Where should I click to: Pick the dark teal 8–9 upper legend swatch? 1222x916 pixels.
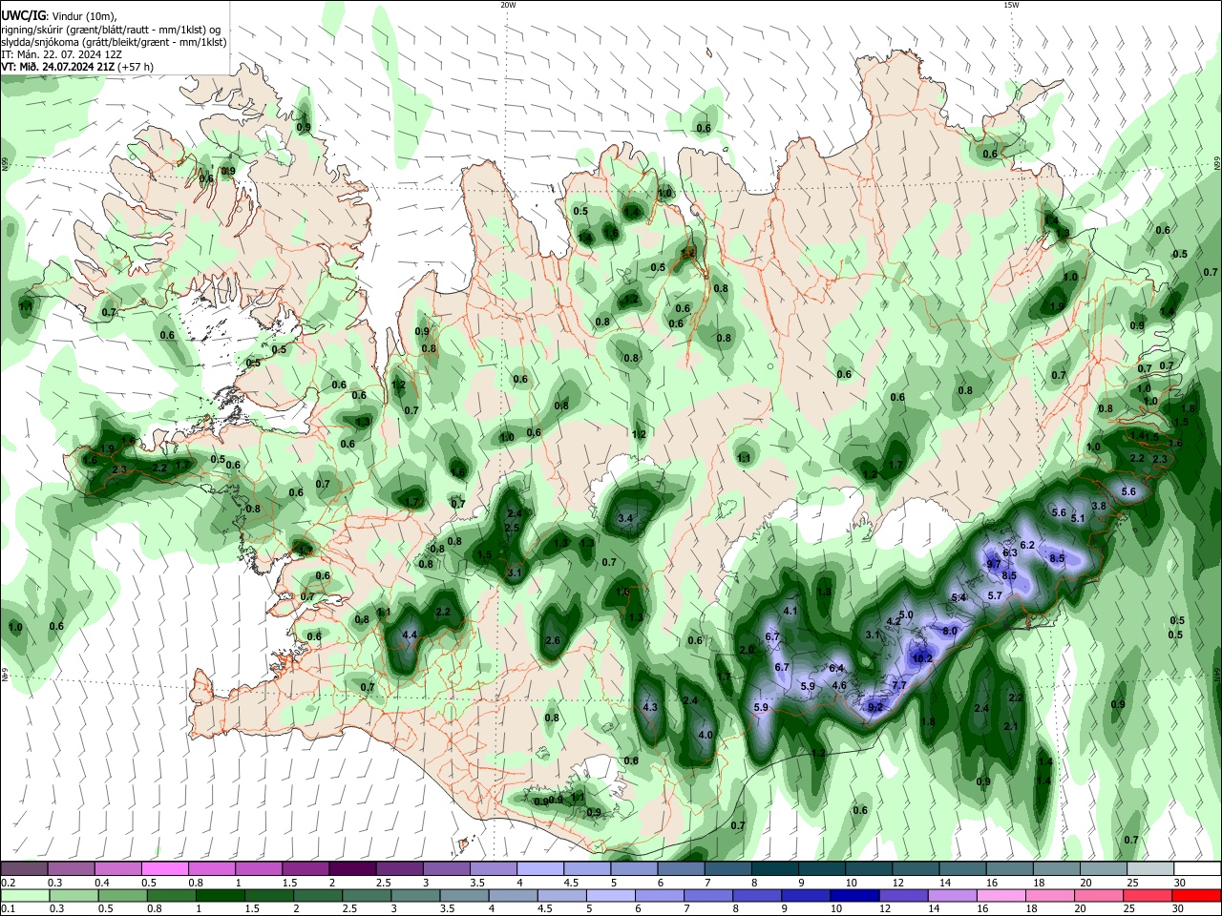pos(775,869)
